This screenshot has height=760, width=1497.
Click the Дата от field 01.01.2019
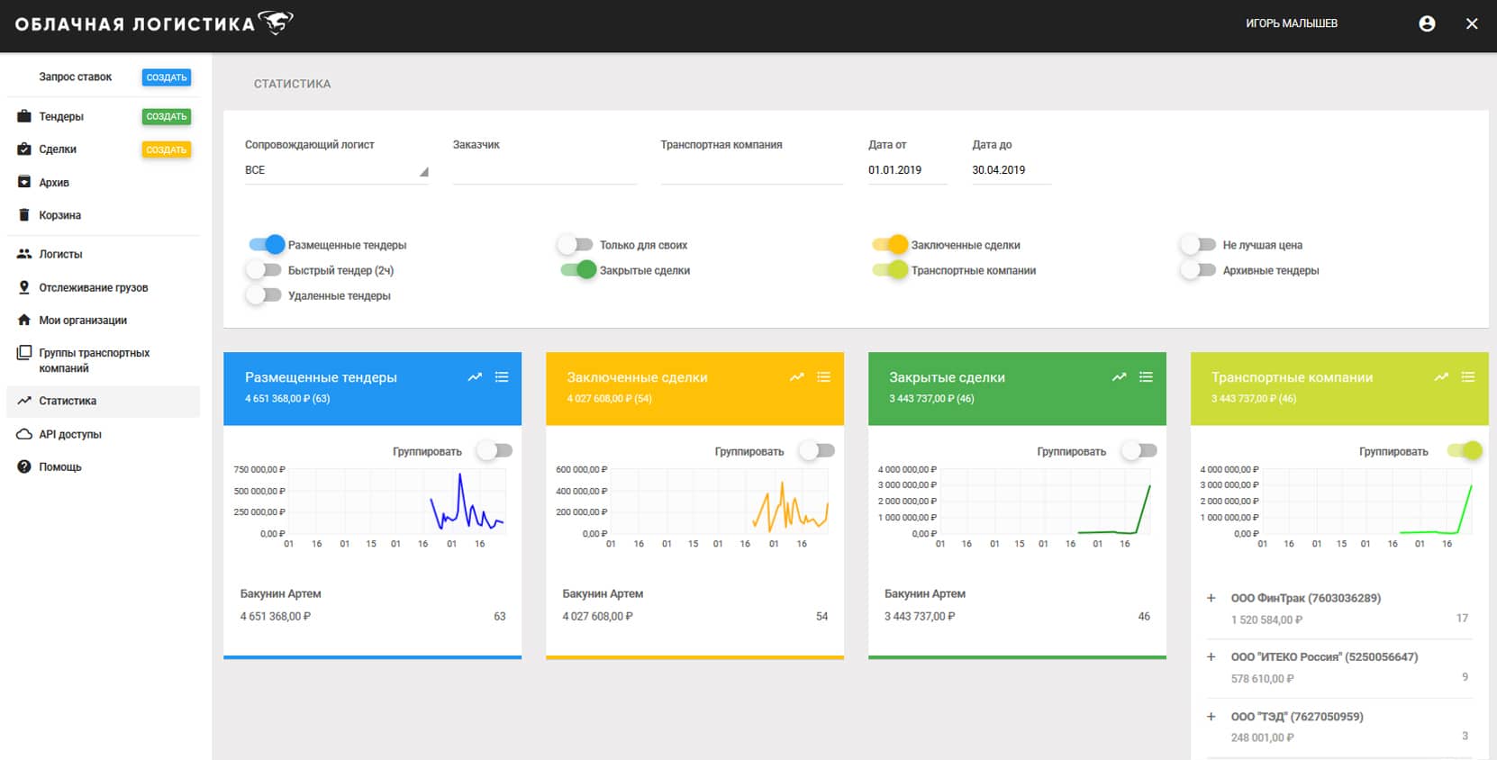[x=908, y=170]
